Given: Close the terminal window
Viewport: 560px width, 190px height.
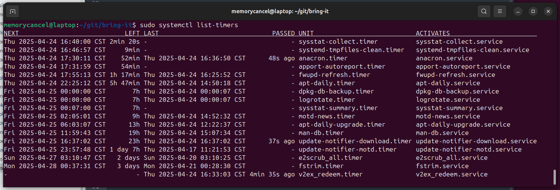Looking at the screenshot, I should tap(549, 11).
